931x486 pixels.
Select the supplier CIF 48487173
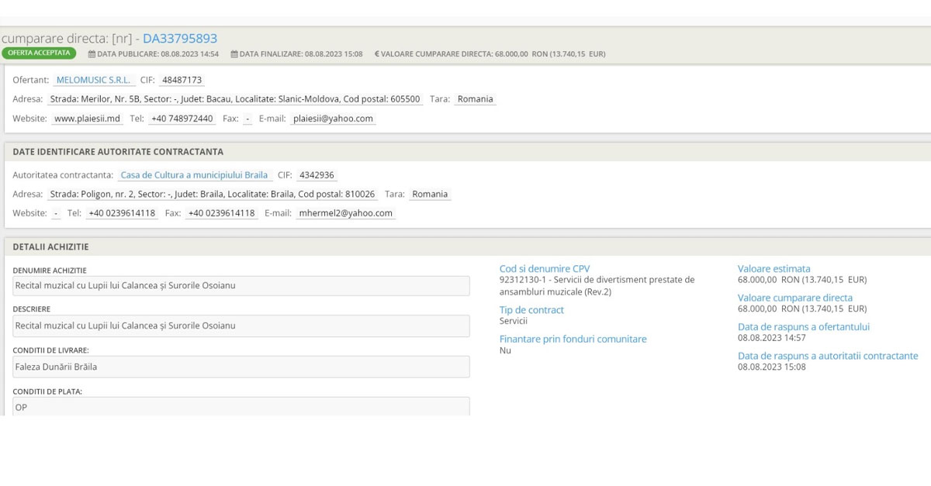182,79
